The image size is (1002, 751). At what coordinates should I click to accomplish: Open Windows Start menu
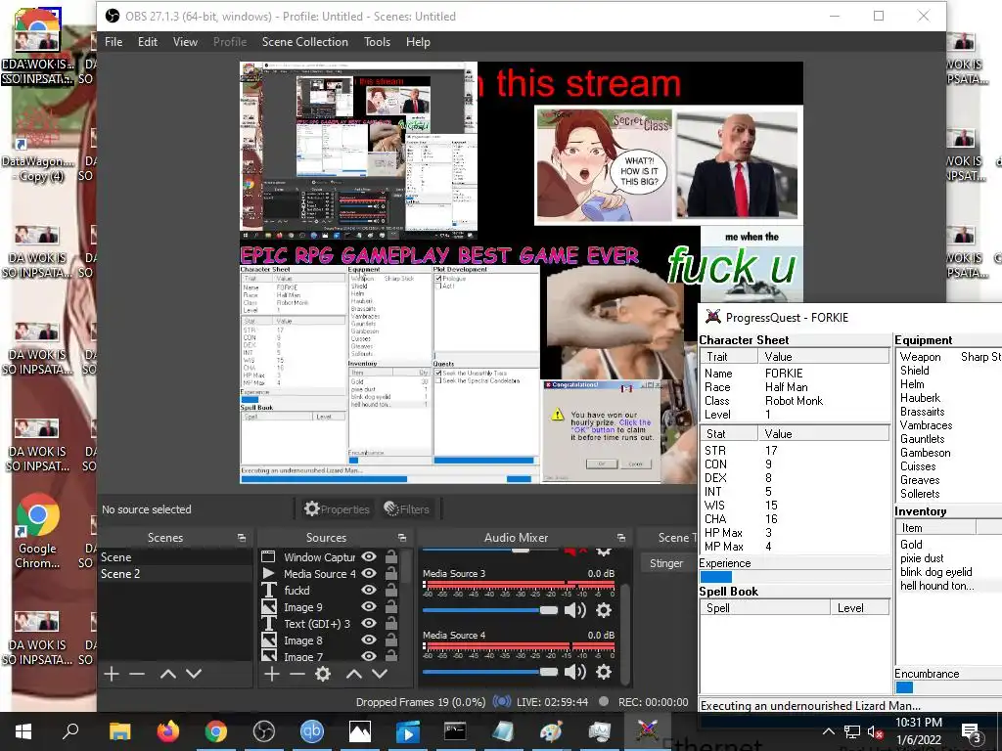point(23,731)
